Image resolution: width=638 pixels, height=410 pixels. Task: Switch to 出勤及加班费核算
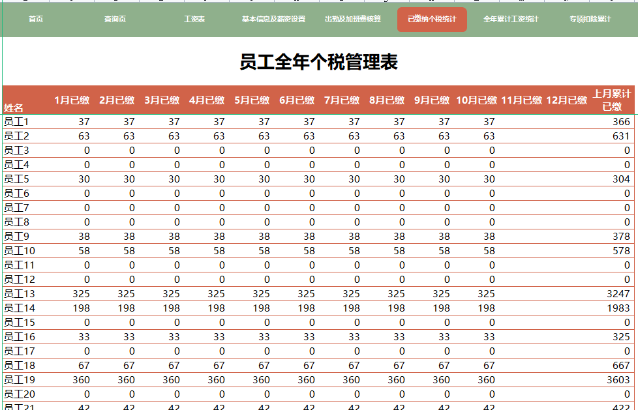click(353, 19)
